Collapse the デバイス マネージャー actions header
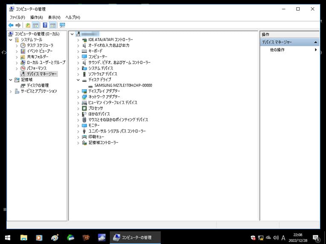 [x=316, y=42]
